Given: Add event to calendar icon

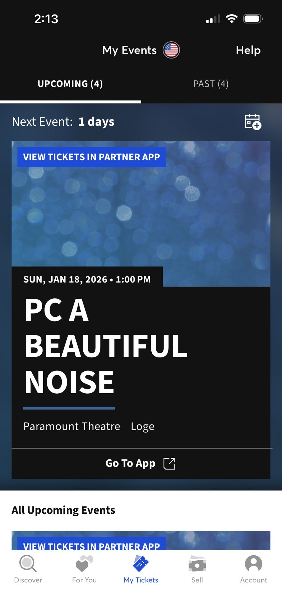Looking at the screenshot, I should tap(253, 122).
